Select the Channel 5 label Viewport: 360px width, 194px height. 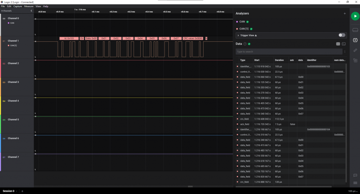(13, 120)
